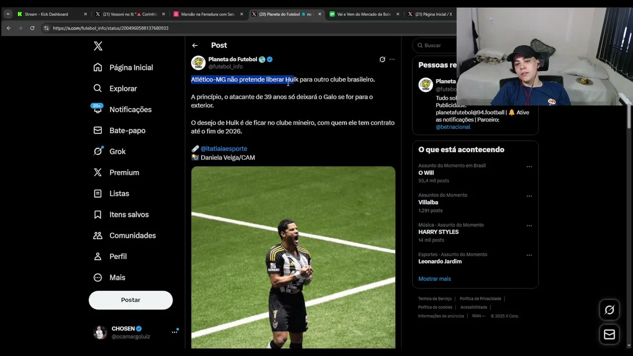The width and height of the screenshot is (633, 356).
Task: Expand the footer Mais menu
Action: (478, 316)
